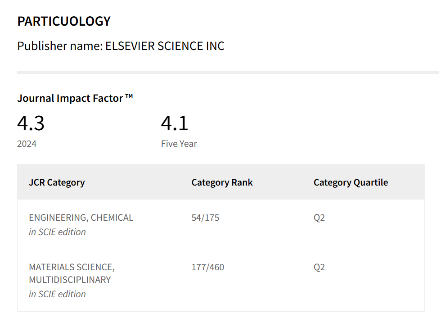Select the ELSEVIER SCIENCE INC publisher name
This screenshot has width=441, height=327.
(165, 46)
